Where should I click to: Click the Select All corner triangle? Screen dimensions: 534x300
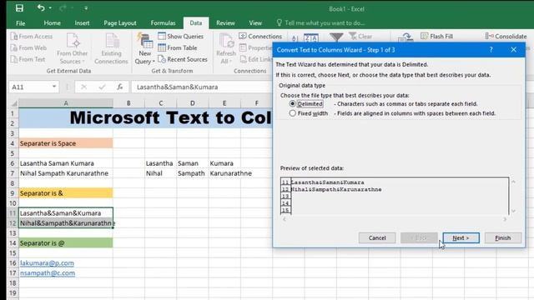point(14,103)
